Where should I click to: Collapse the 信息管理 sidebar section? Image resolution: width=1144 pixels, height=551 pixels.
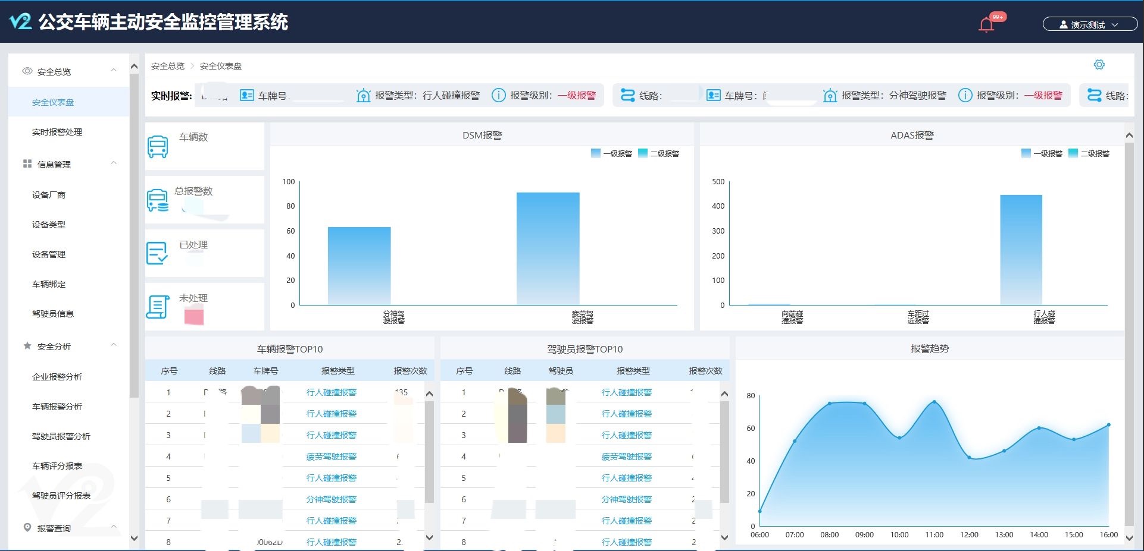[x=114, y=163]
